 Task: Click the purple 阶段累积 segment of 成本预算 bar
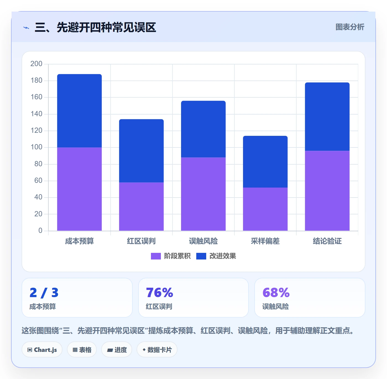point(79,189)
